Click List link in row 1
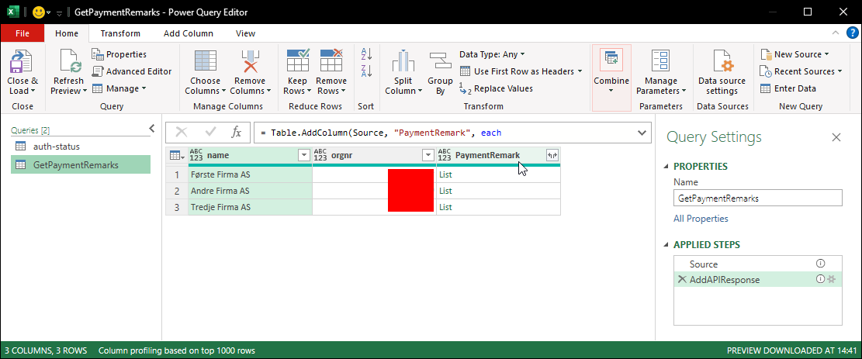862x359 pixels. pyautogui.click(x=445, y=174)
